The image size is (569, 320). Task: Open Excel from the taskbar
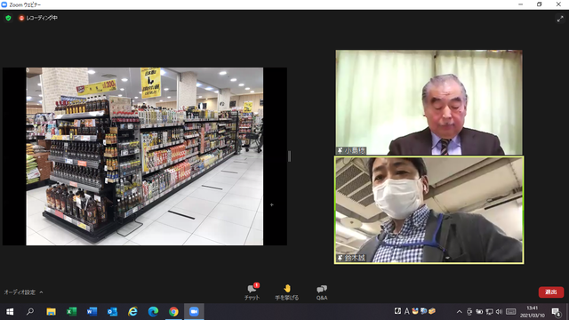[x=71, y=312]
